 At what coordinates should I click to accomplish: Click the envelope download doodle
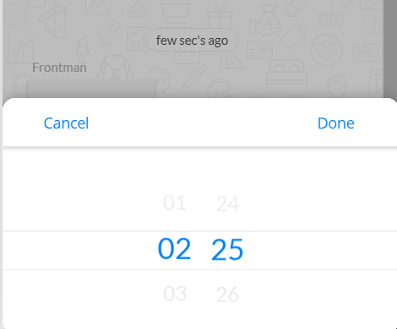pos(365,51)
